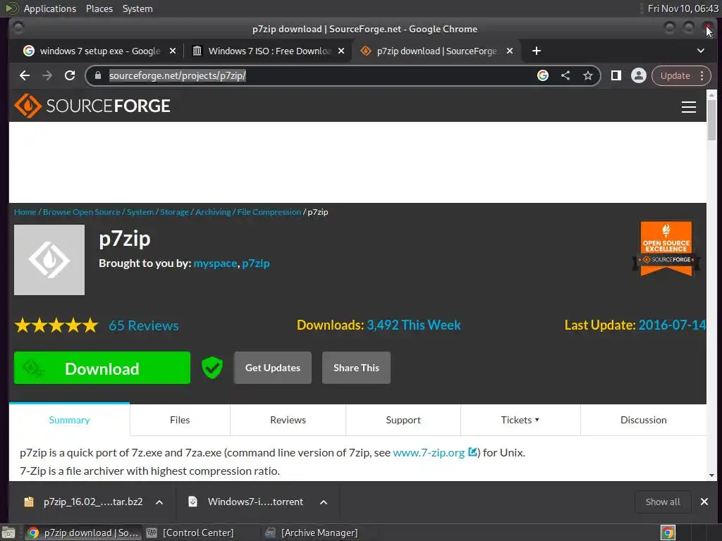Click the p7zip project logo thumbnail
This screenshot has height=541, width=722.
coord(49,260)
